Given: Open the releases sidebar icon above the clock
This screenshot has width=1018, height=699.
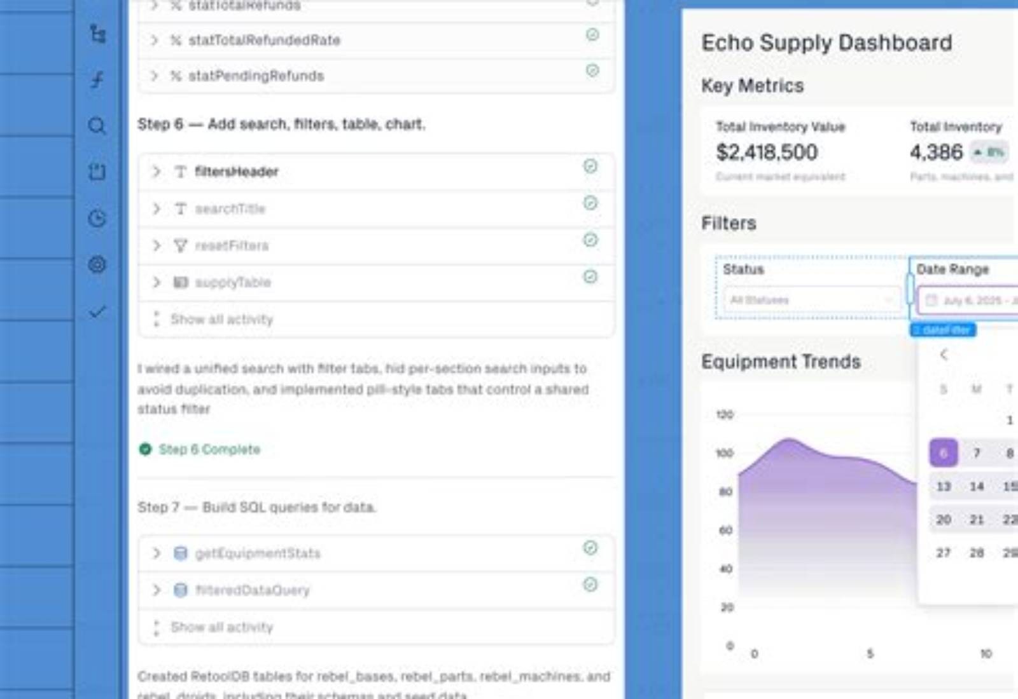Looking at the screenshot, I should tap(97, 172).
